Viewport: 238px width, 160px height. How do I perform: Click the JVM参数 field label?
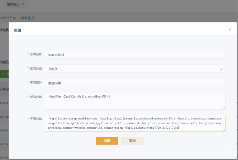coord(35,97)
